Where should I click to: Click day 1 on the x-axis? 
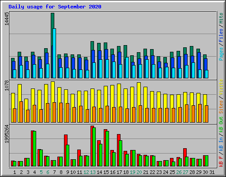coord(15,172)
